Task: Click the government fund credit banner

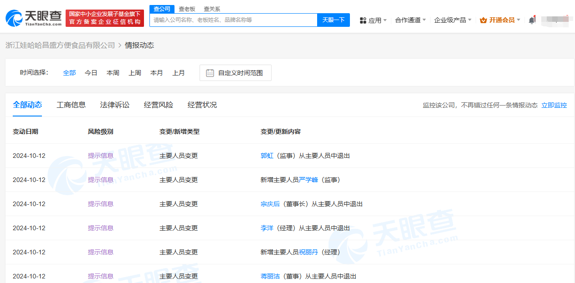Action: point(105,18)
